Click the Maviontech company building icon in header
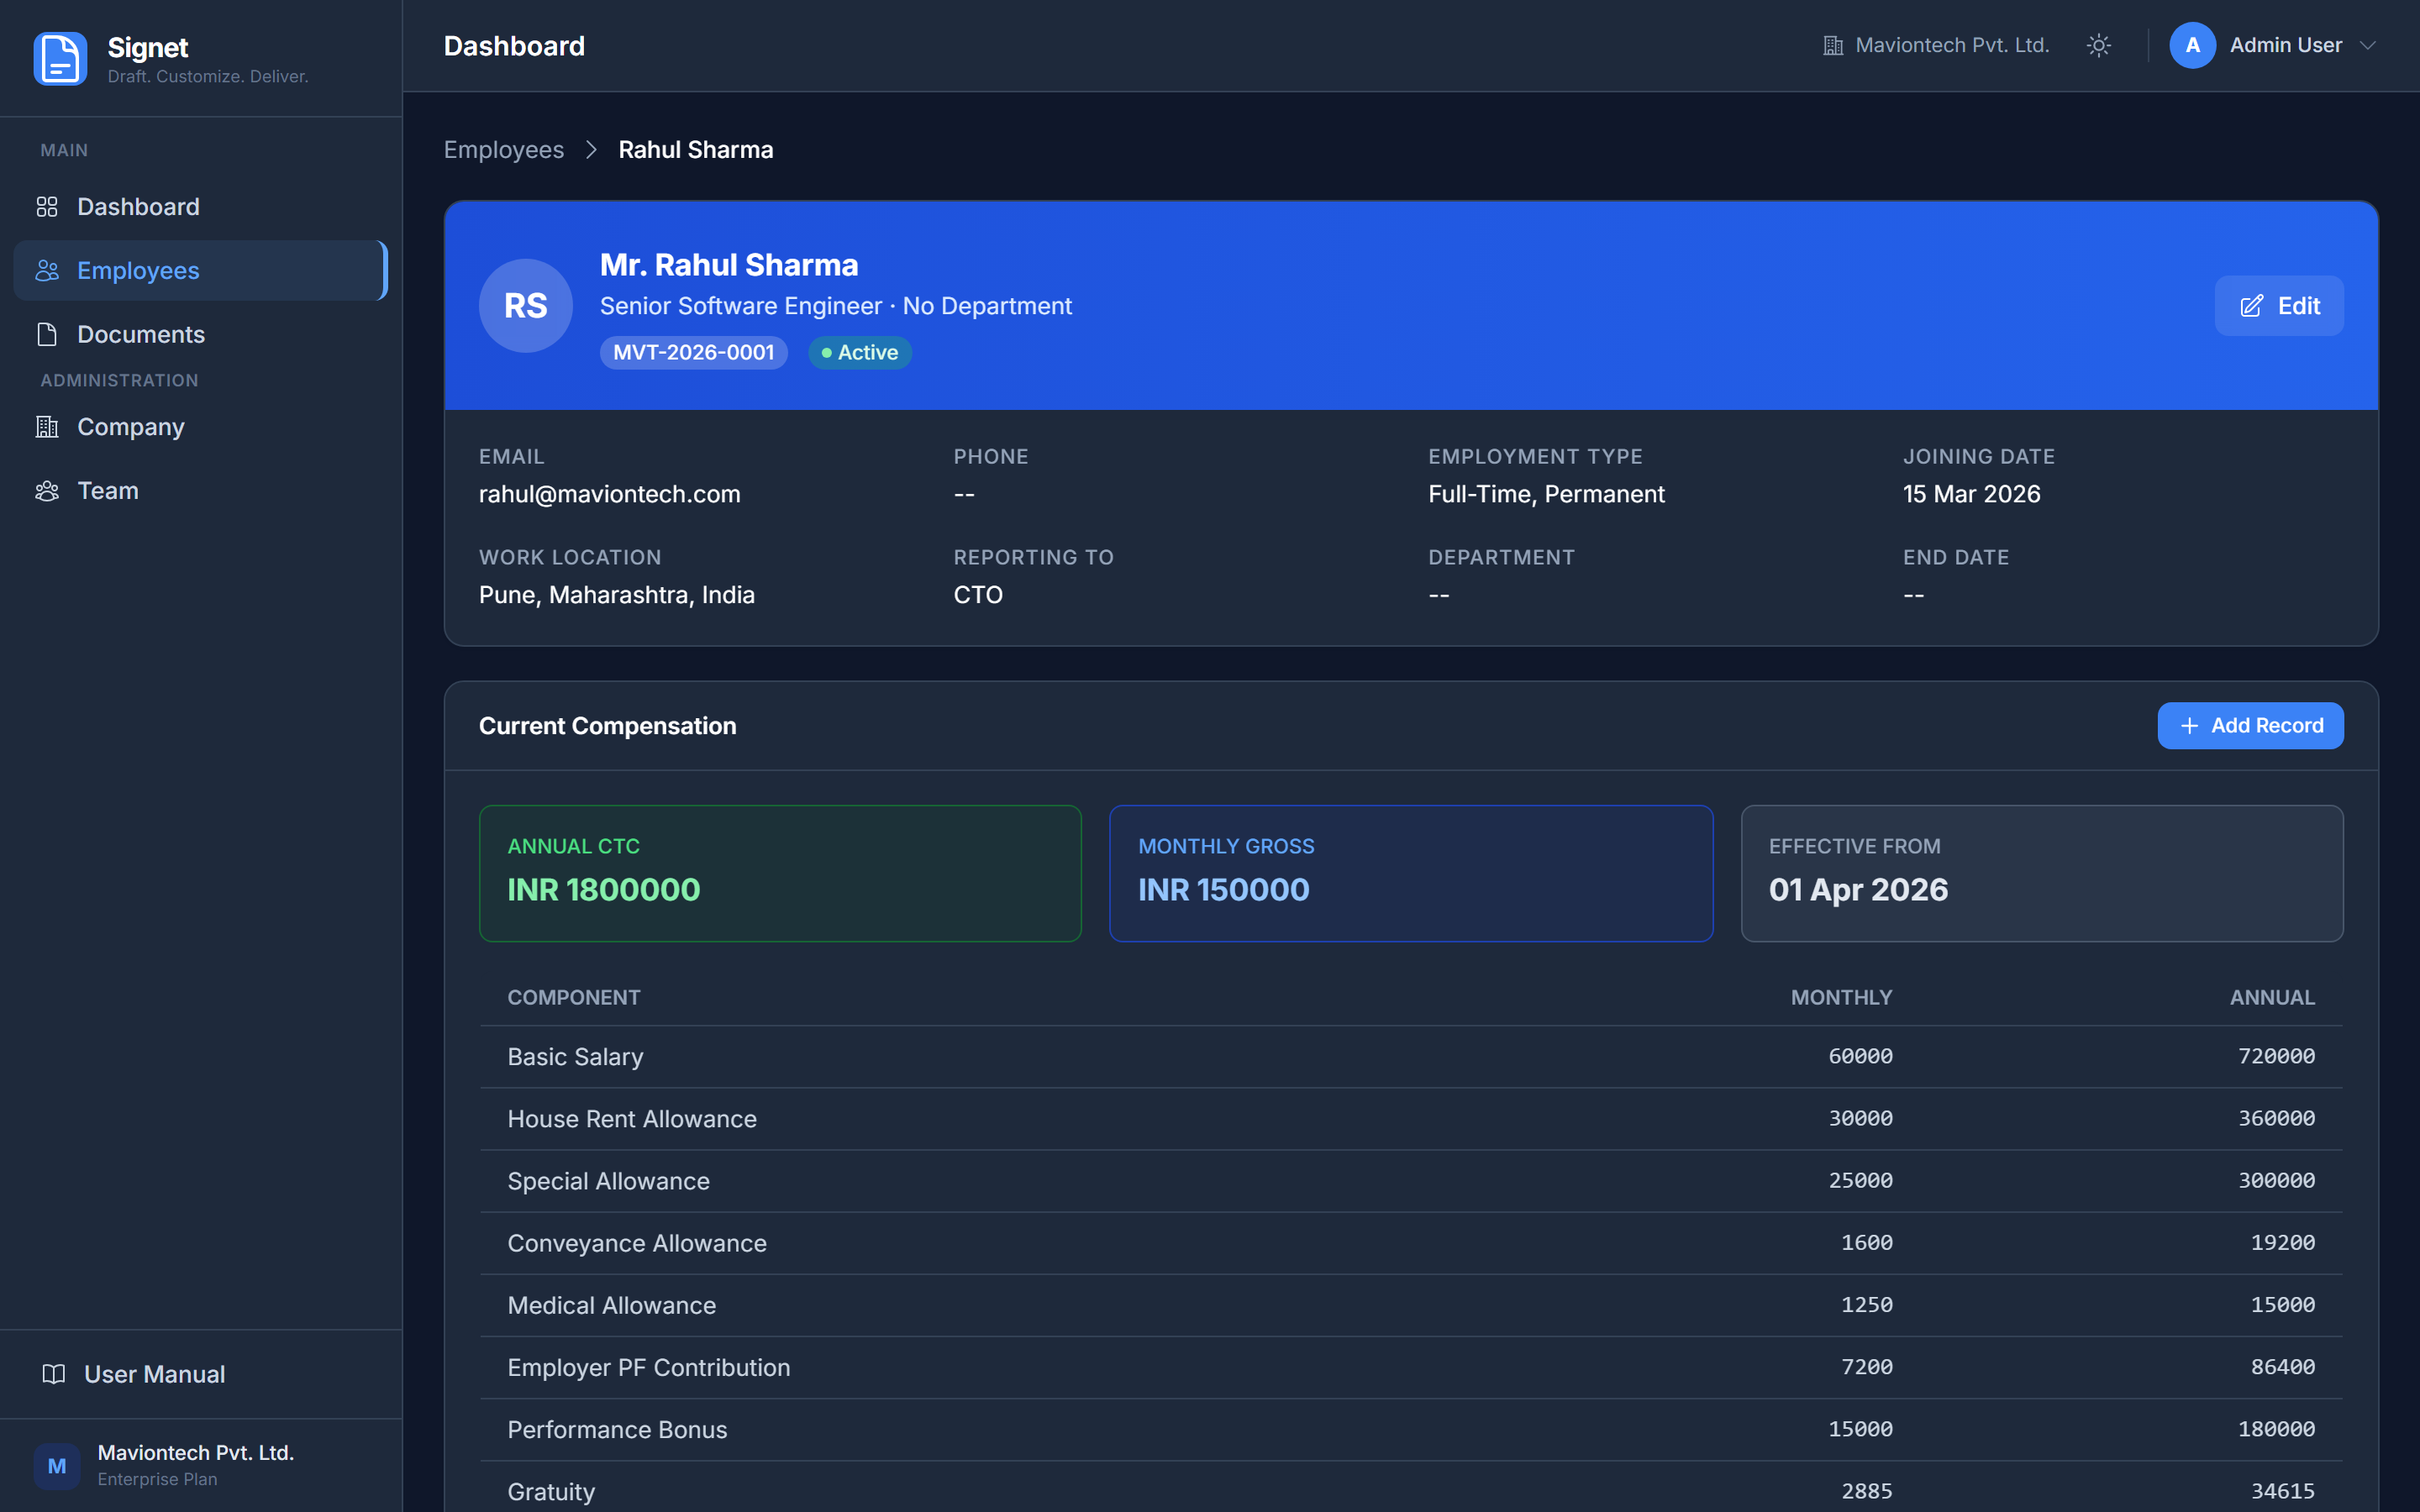Image resolution: width=2420 pixels, height=1512 pixels. 1832,46
